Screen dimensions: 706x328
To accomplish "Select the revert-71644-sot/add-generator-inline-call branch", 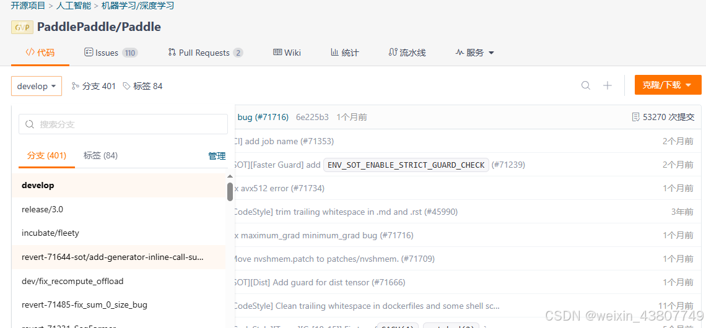I will [119, 257].
